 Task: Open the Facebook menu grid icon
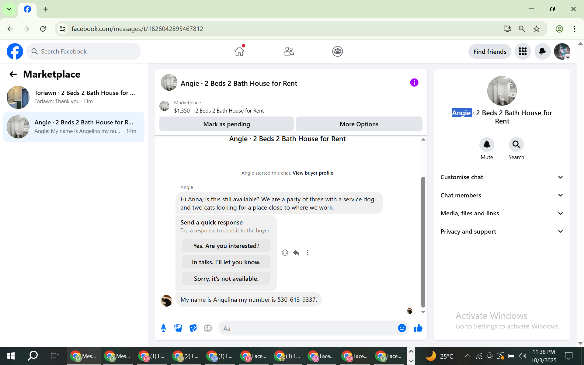tap(523, 51)
